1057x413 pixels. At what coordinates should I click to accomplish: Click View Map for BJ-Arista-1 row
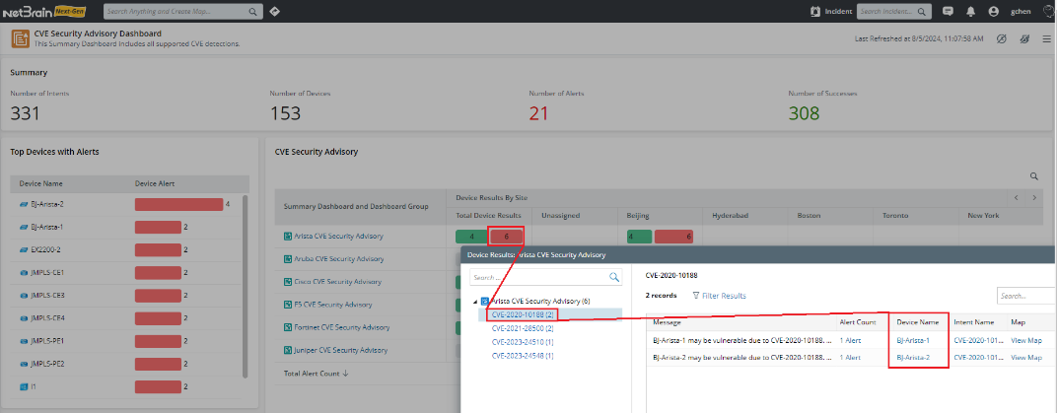[1026, 341]
